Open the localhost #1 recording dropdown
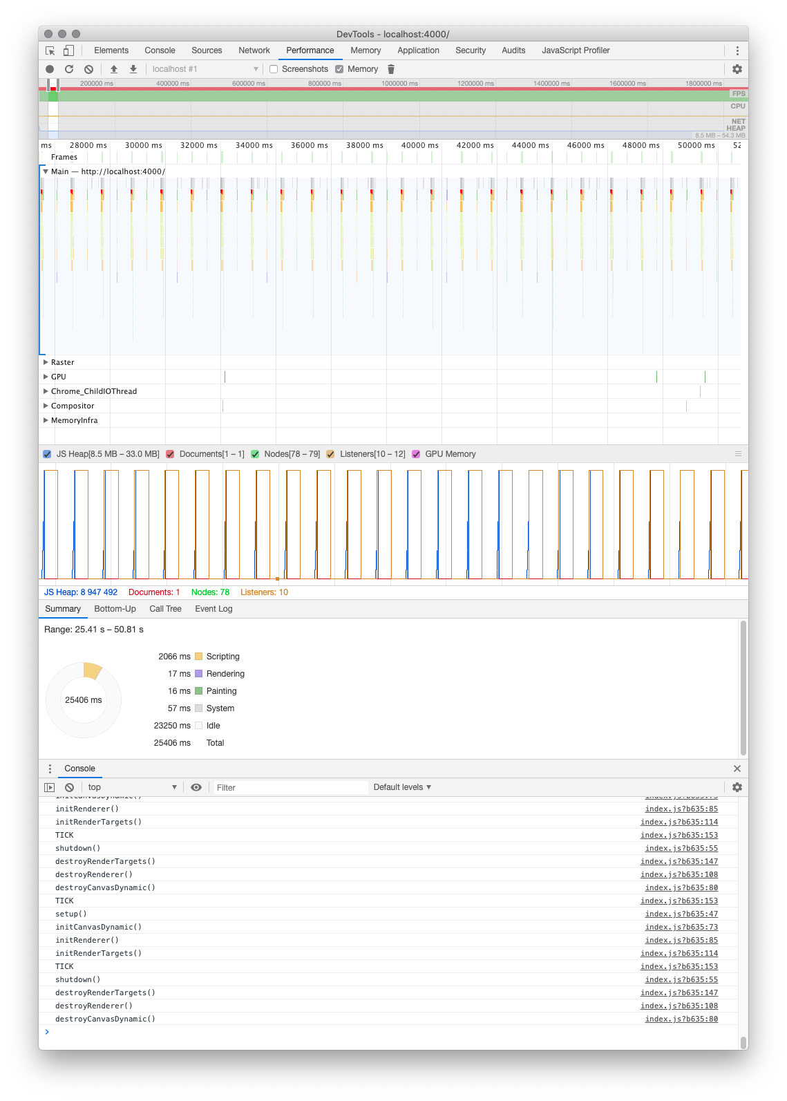The width and height of the screenshot is (787, 1101). pyautogui.click(x=205, y=69)
